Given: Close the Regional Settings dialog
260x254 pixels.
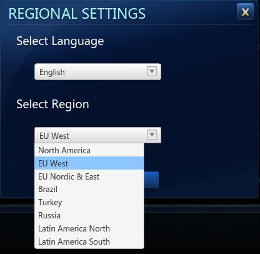Looking at the screenshot, I should pos(245,12).
